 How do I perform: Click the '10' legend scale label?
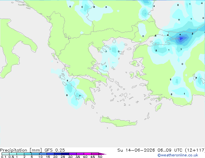tap(40, 157)
